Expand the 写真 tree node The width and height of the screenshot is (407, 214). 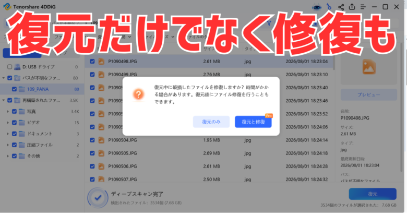[x=8, y=111]
